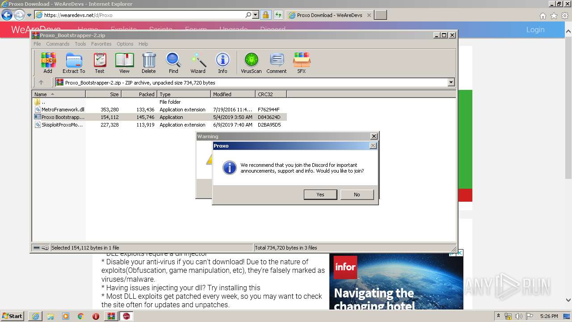Click the Internet Explorer forward button
This screenshot has height=322, width=572.
(19, 15)
